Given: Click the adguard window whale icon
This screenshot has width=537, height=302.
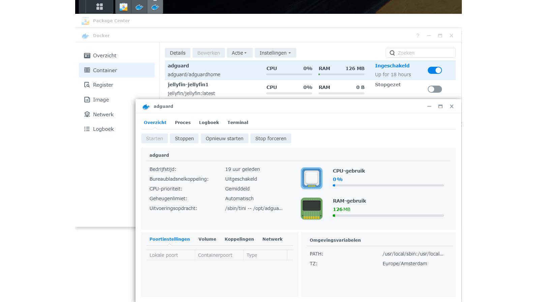Looking at the screenshot, I should click(x=146, y=107).
